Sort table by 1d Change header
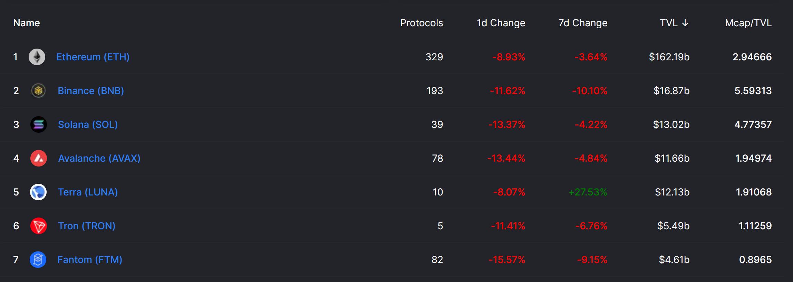The height and width of the screenshot is (282, 793). 501,23
